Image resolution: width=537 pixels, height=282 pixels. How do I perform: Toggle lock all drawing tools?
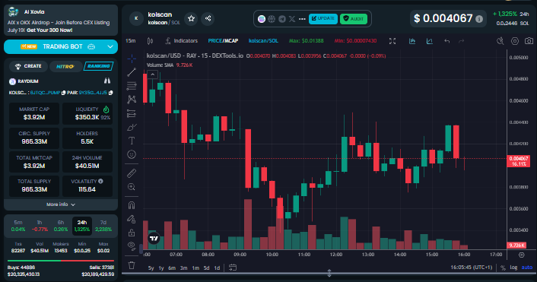point(132,233)
